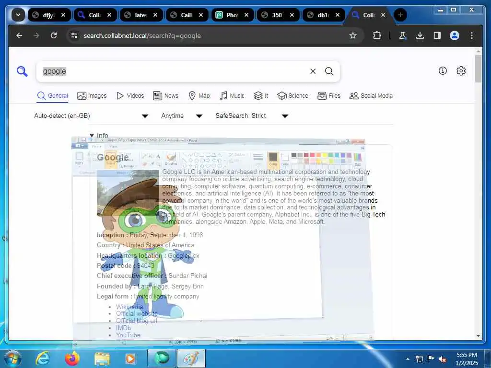Clear the google query with the X
Screen dimensions: 491x368
pos(313,71)
